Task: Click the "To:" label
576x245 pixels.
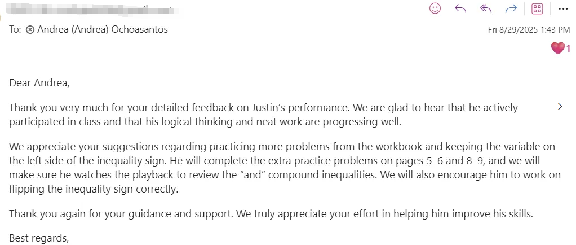Action: [x=15, y=30]
